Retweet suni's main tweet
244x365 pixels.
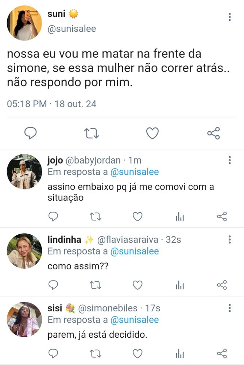[92, 133]
